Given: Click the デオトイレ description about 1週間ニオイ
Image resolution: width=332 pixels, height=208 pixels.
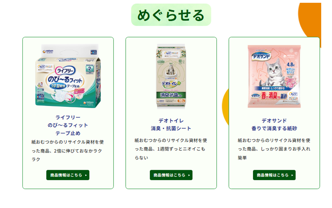Looking at the screenshot, I should click(x=171, y=149).
